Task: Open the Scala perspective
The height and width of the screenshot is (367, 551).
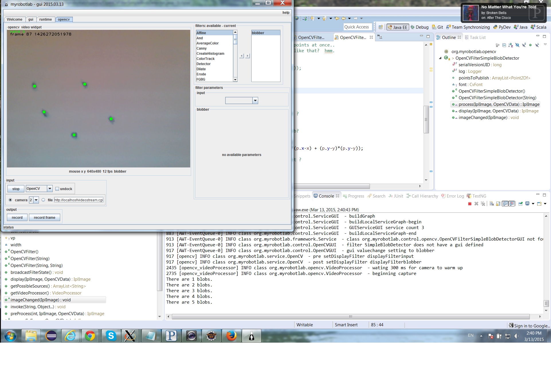Action: [538, 27]
